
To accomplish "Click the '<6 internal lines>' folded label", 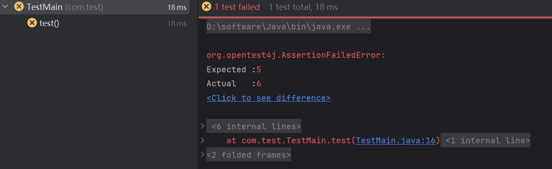I will (254, 126).
